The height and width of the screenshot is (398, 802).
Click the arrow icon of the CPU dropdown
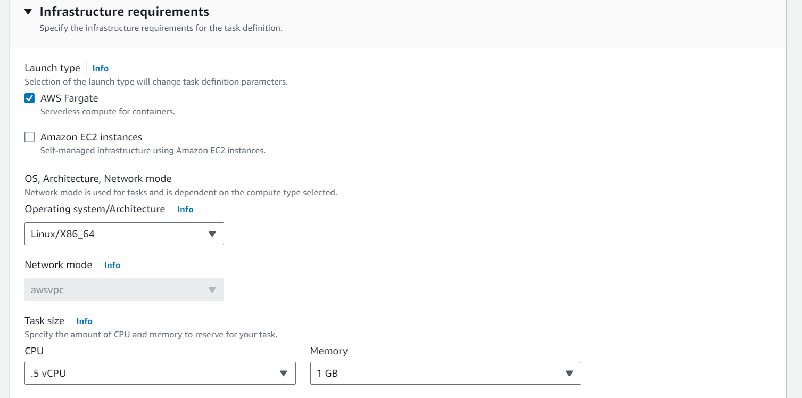284,374
